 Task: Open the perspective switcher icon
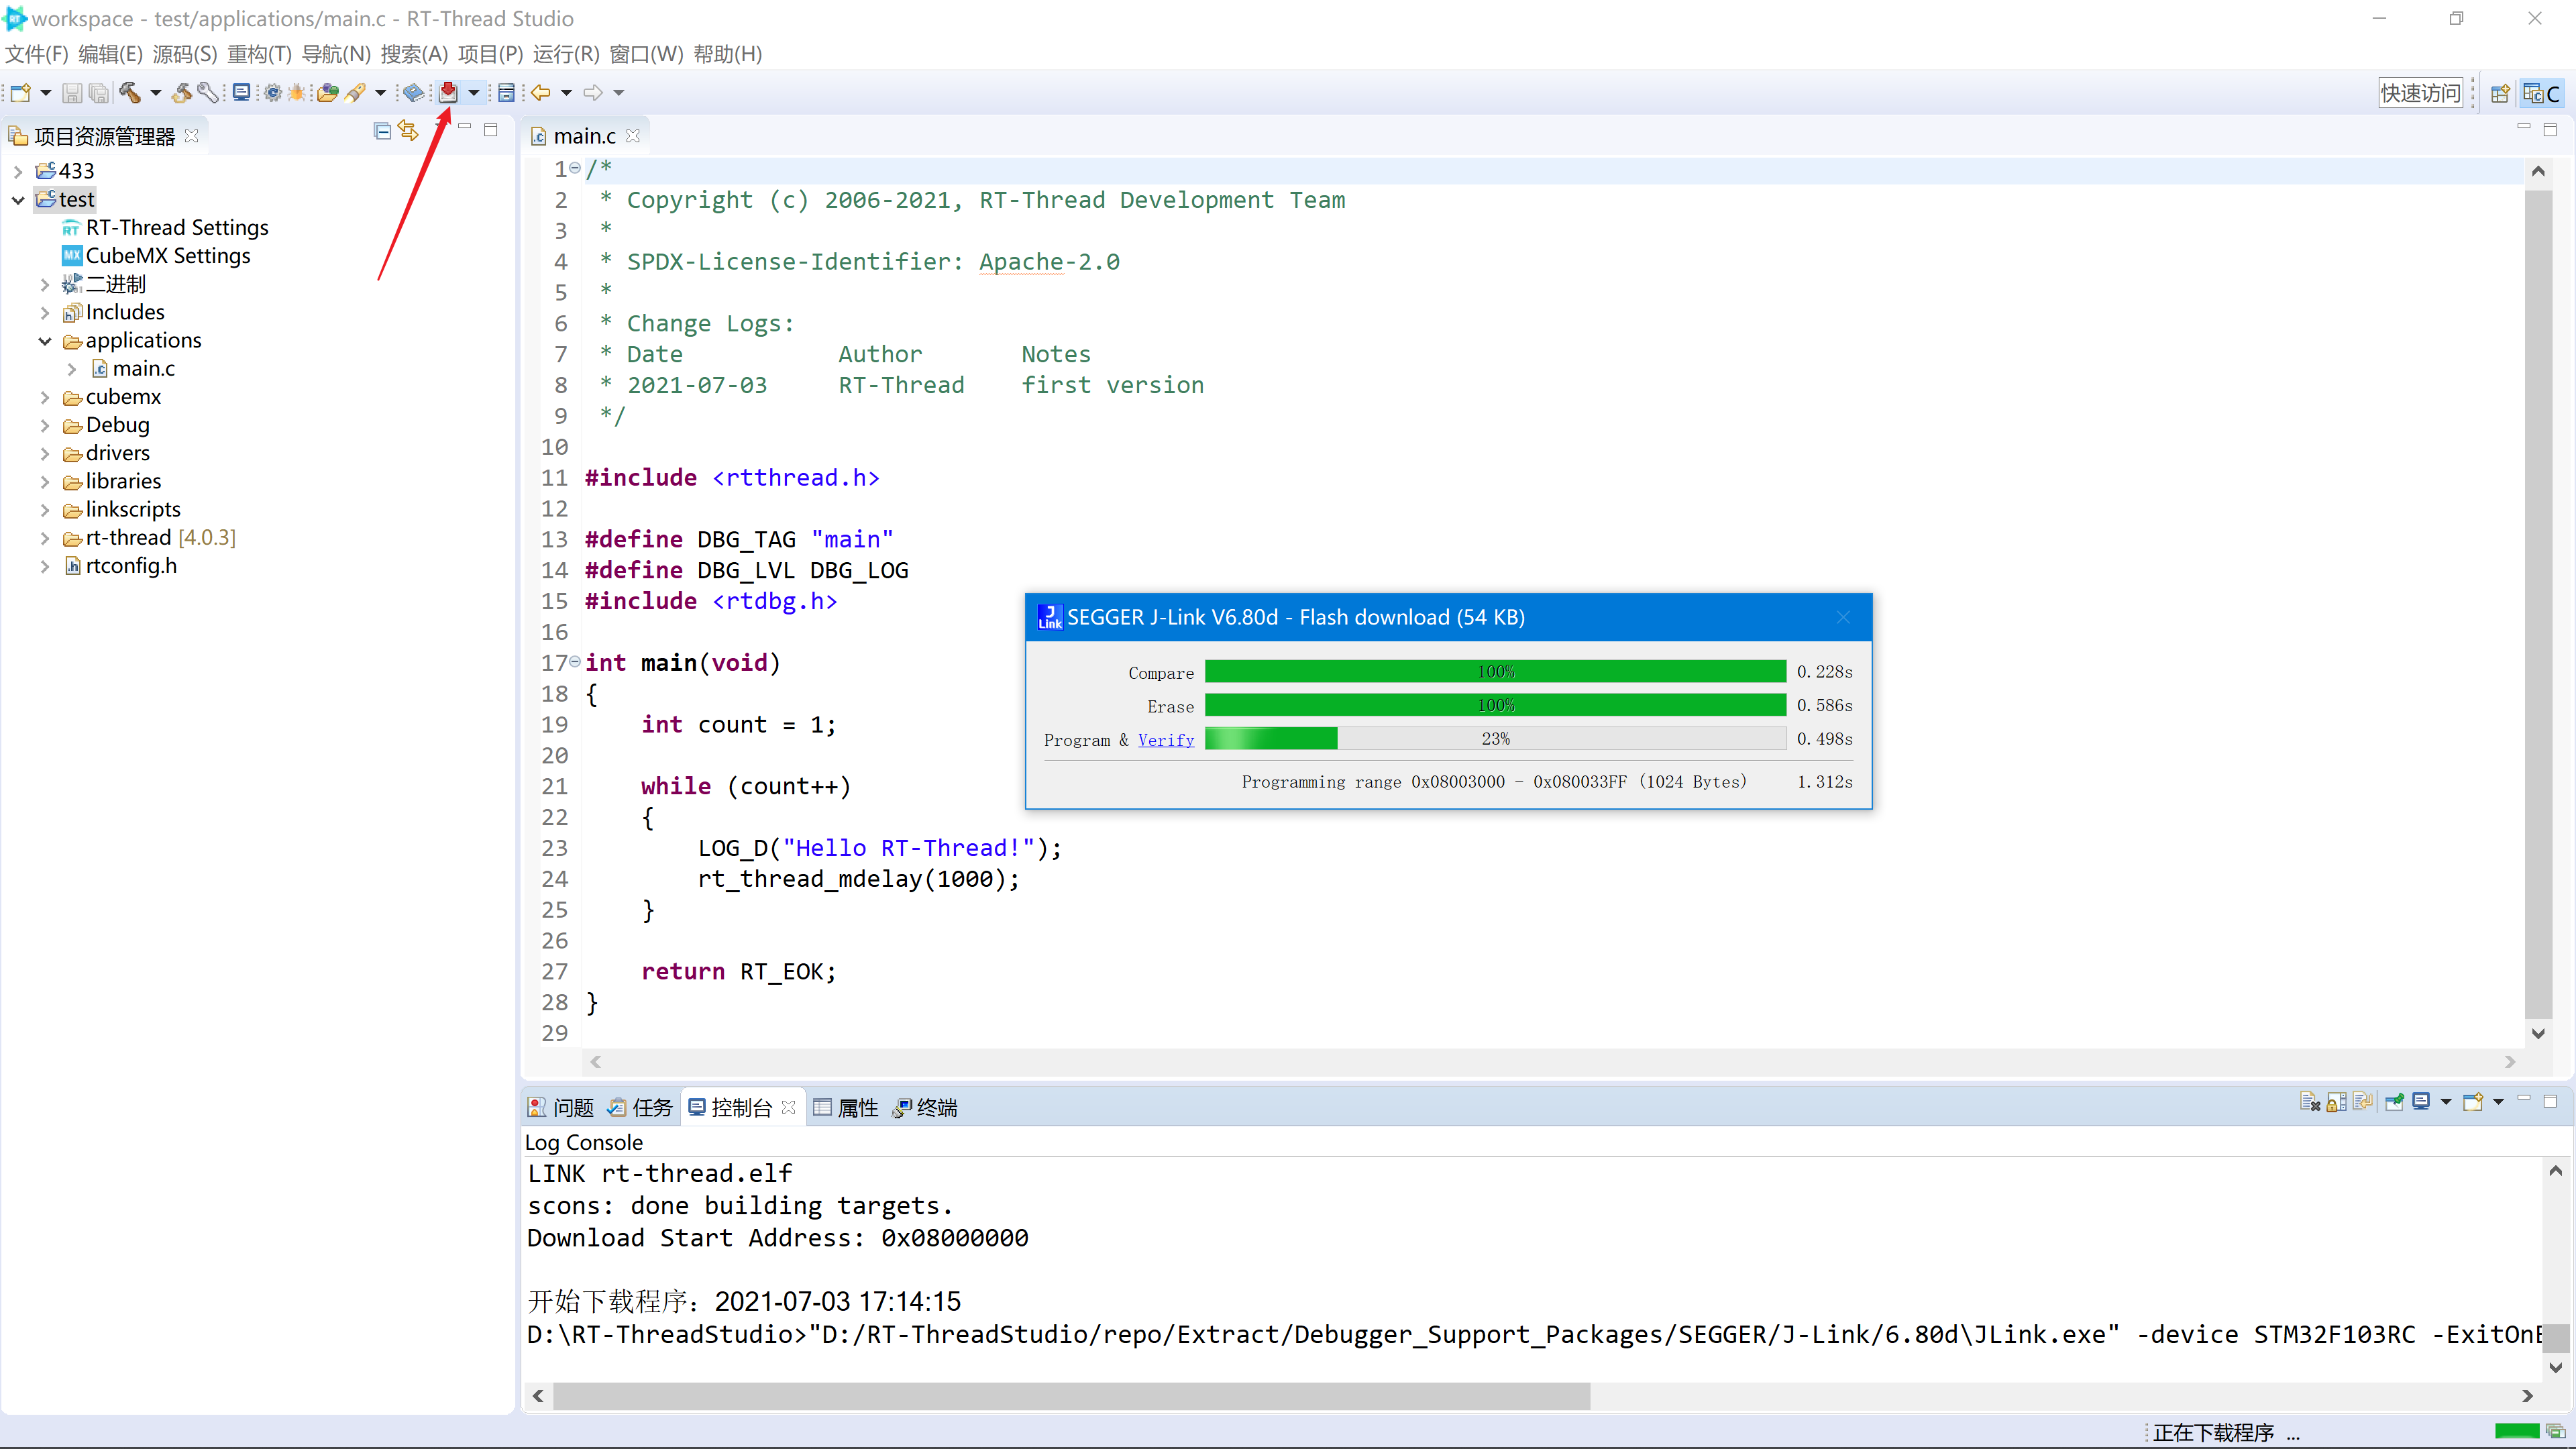[2500, 93]
